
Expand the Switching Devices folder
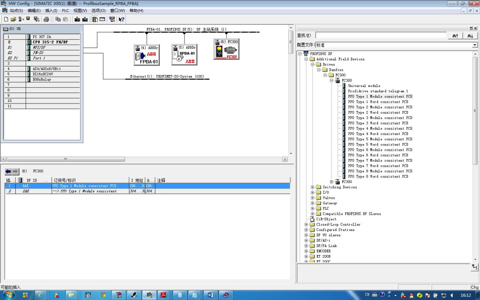click(x=313, y=187)
